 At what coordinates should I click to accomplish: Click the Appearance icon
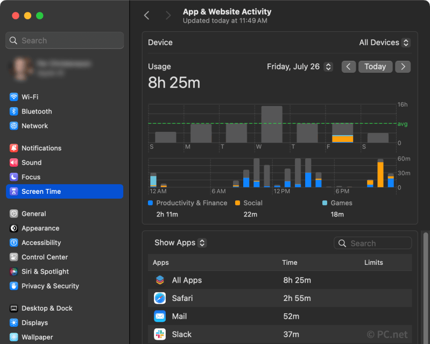coord(13,228)
